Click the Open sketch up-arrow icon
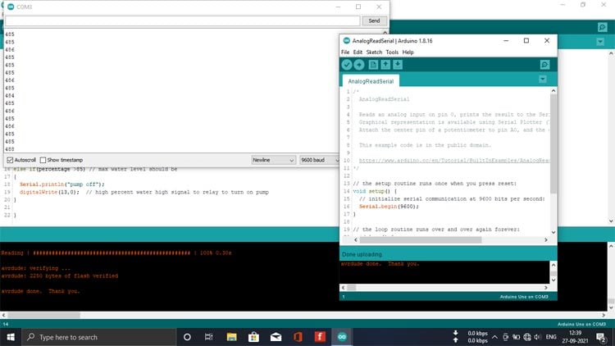The width and height of the screenshot is (615, 346). coord(385,65)
